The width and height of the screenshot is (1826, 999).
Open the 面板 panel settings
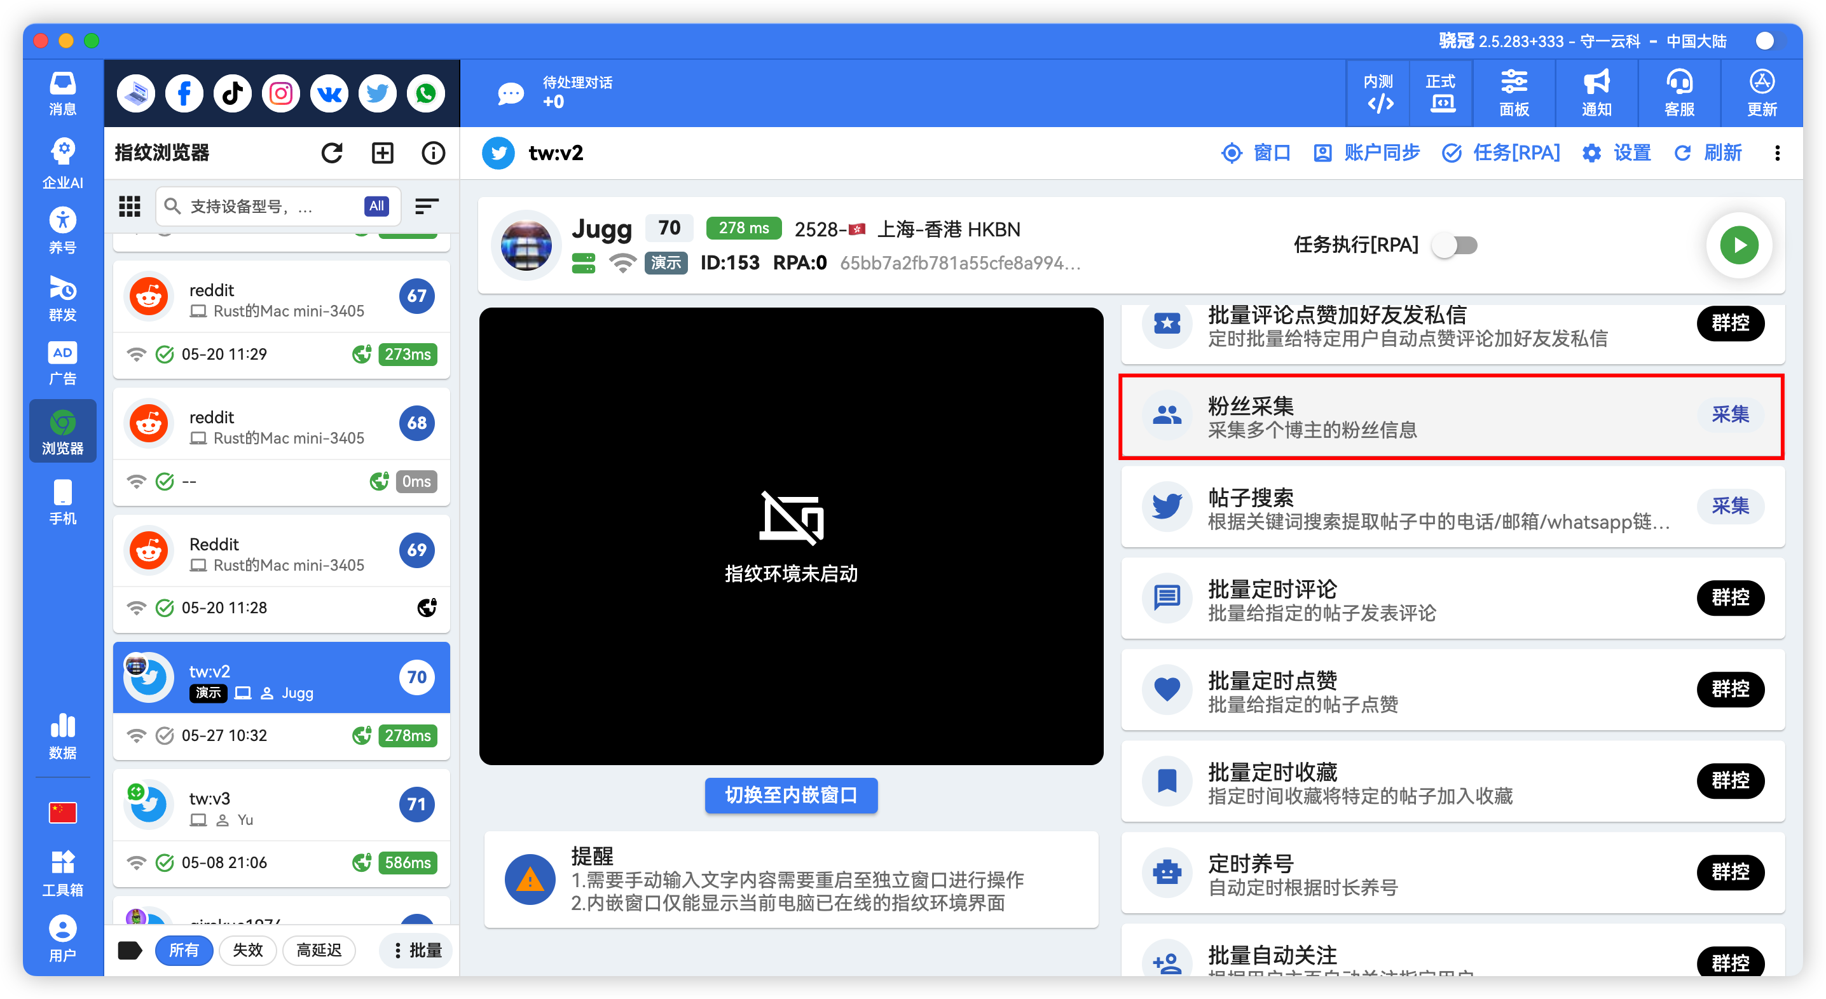tap(1514, 93)
